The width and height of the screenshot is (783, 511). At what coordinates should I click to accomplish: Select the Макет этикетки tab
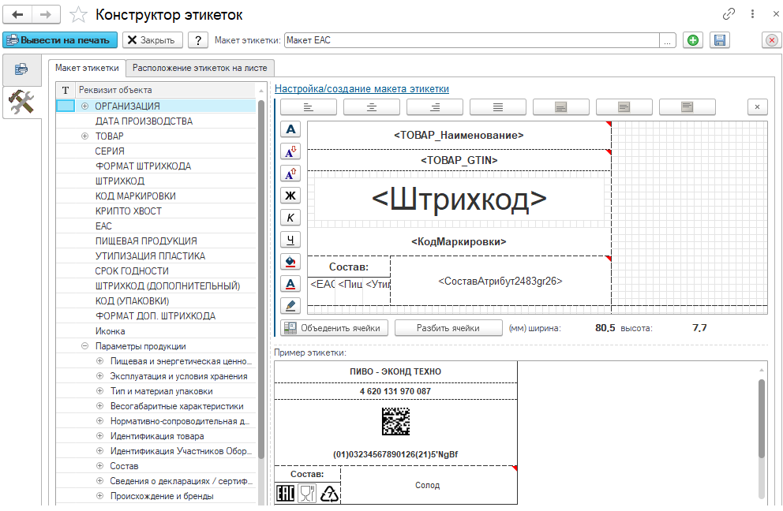(x=87, y=68)
